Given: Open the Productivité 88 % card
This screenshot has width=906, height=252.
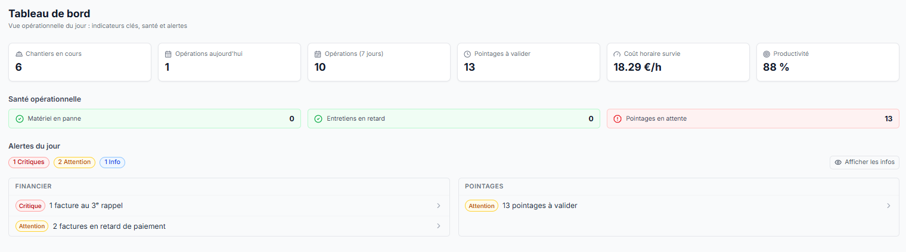Looking at the screenshot, I should coord(828,62).
